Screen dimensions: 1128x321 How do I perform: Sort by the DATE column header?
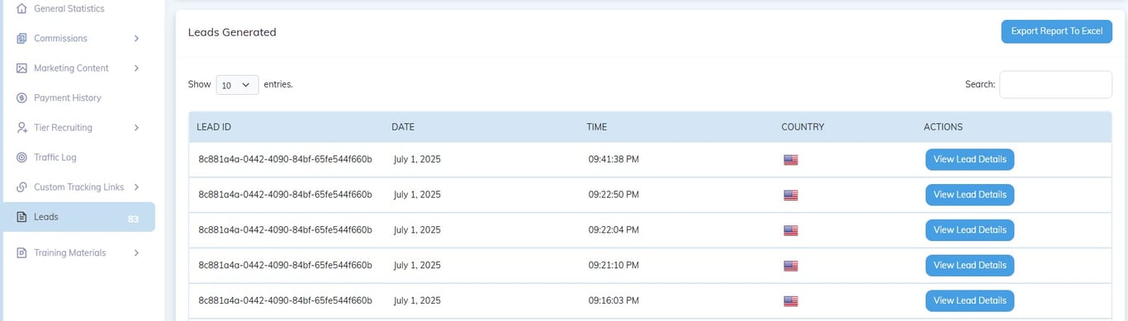pyautogui.click(x=403, y=127)
